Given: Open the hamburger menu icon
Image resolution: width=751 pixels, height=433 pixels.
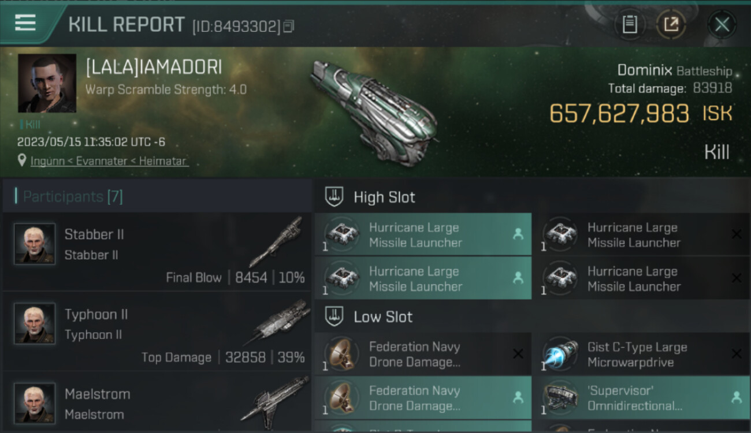Looking at the screenshot, I should pyautogui.click(x=25, y=23).
